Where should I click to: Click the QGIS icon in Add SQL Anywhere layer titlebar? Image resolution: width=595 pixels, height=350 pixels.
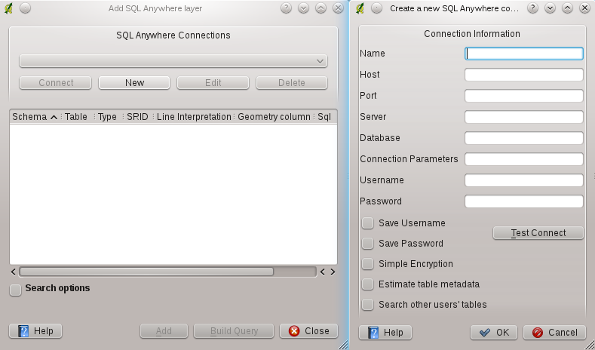(x=9, y=8)
